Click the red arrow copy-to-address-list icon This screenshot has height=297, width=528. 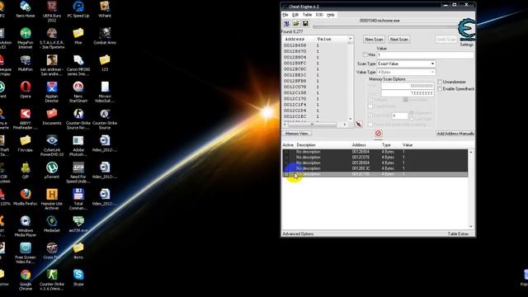359,125
